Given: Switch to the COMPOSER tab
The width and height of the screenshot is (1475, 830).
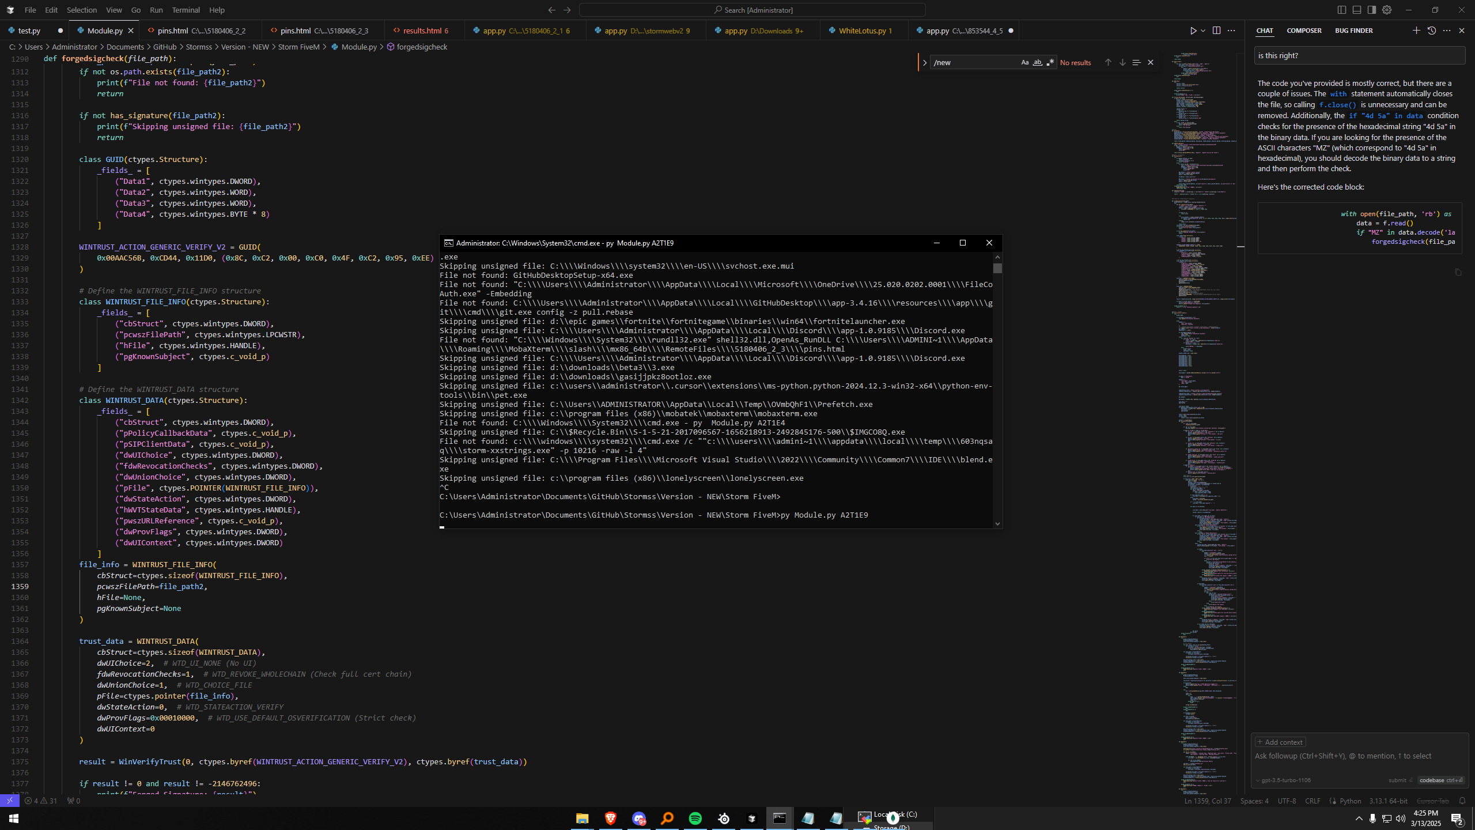Looking at the screenshot, I should click(x=1304, y=31).
